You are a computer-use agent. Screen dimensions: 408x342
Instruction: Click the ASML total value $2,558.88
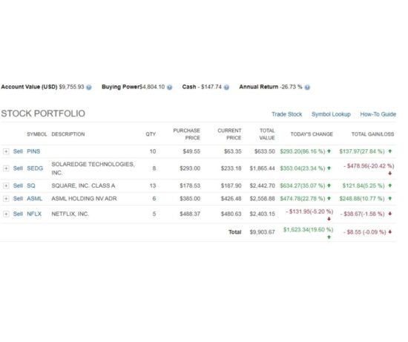tap(263, 199)
